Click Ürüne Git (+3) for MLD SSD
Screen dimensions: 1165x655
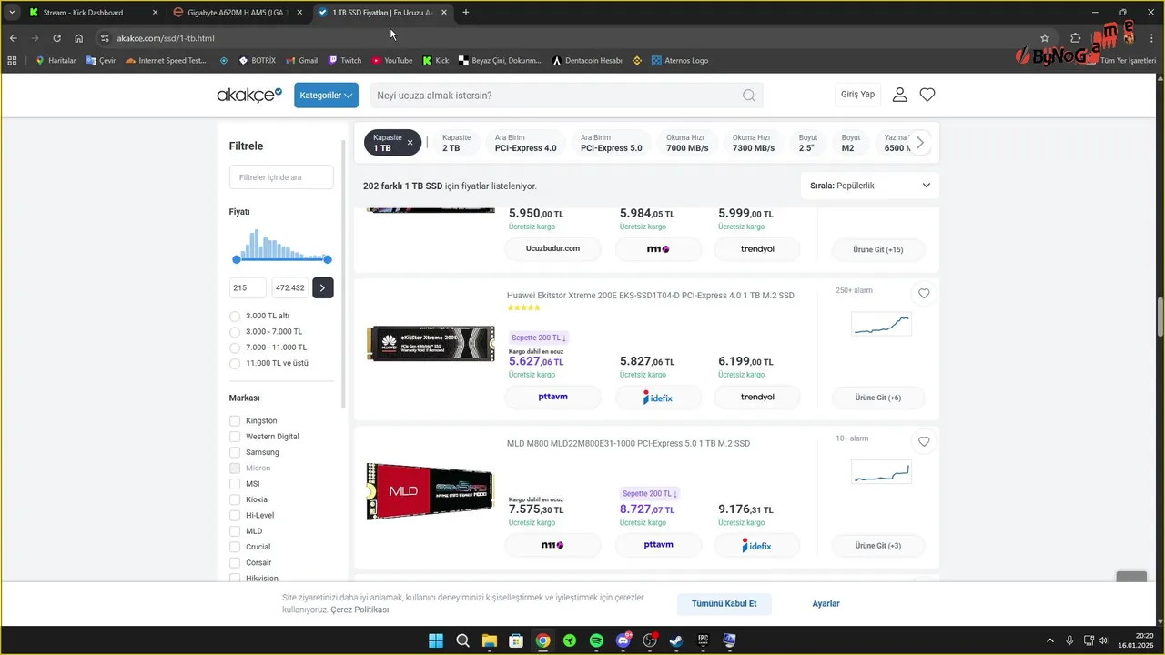click(878, 546)
